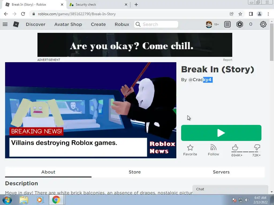Image resolution: width=274 pixels, height=205 pixels.
Task: Select the Store tab
Action: point(135,172)
